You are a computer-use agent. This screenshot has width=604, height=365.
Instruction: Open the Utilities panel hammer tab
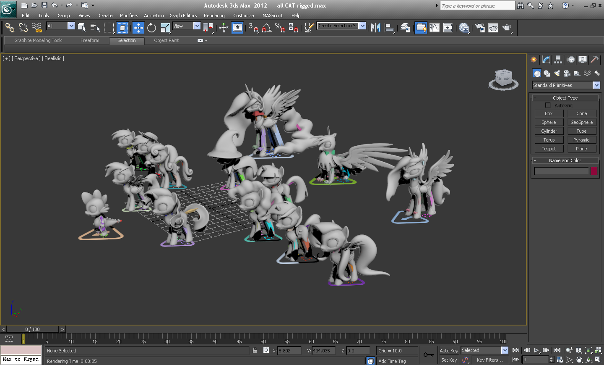pos(595,60)
